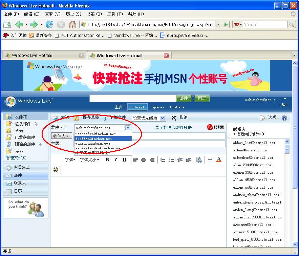Open the account menu arrow by wakinchau@msn

point(285,99)
